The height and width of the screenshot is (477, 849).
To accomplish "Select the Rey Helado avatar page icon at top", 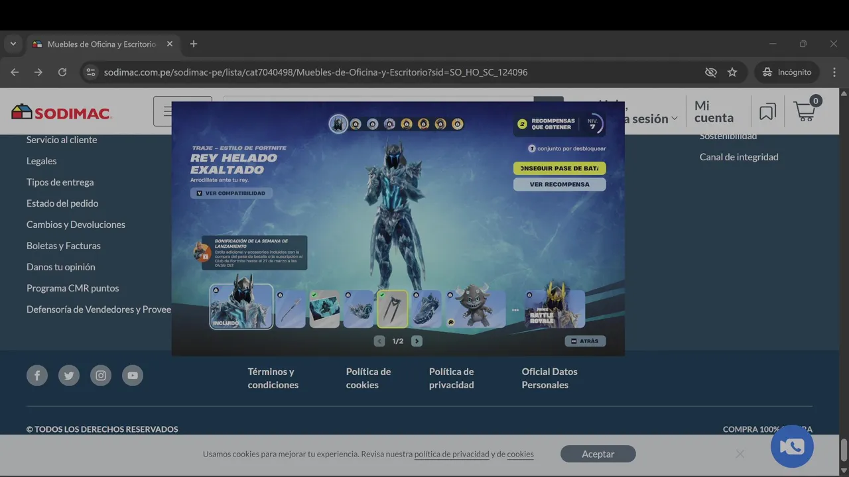I will (338, 124).
